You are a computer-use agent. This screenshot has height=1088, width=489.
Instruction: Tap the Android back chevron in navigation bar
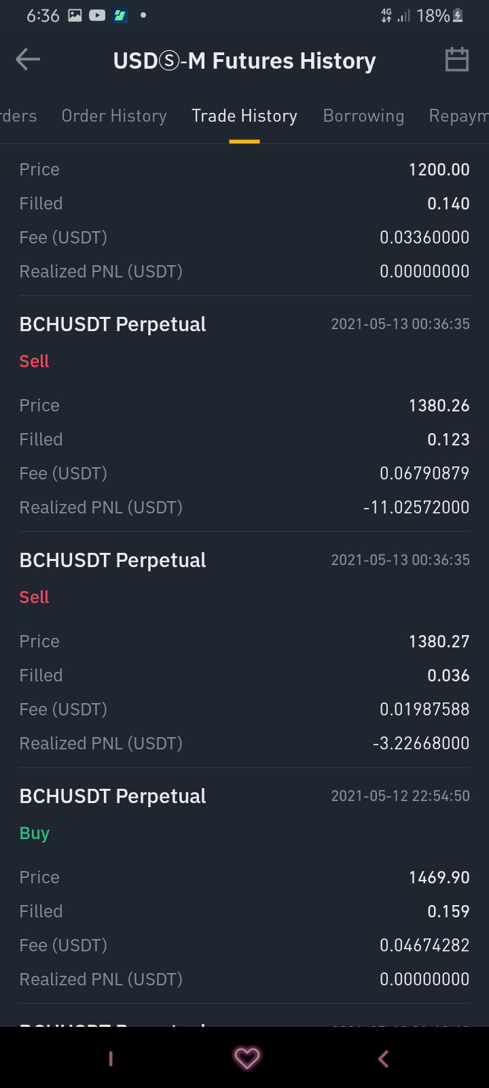pyautogui.click(x=383, y=1059)
